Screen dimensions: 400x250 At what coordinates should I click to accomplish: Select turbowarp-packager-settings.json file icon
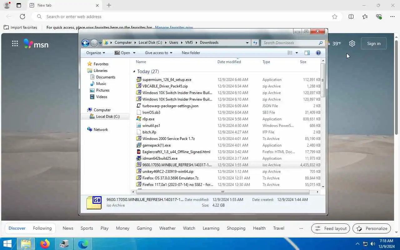point(139,106)
